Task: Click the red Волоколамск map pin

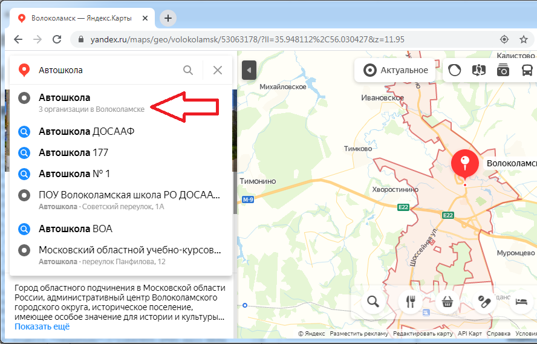Action: click(465, 164)
